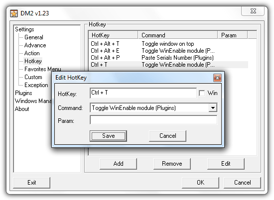
Task: Select the Ctrl + Alt + T hotkey row
Action: click(168, 44)
